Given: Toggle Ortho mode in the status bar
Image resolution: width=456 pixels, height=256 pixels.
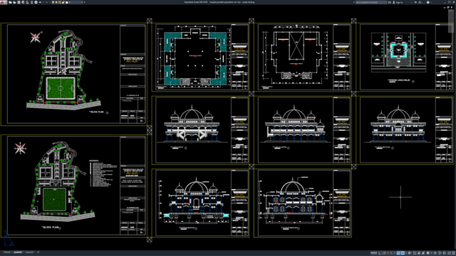Looking at the screenshot, I should click(380, 252).
